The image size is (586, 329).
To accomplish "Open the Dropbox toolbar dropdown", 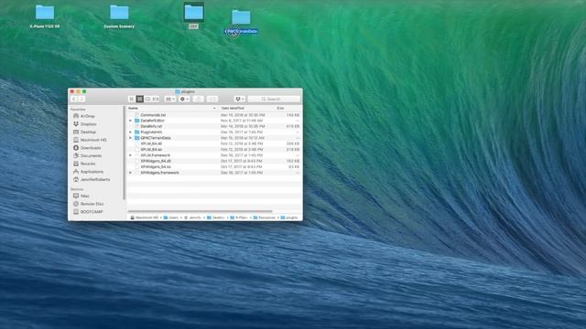I will pos(240,99).
